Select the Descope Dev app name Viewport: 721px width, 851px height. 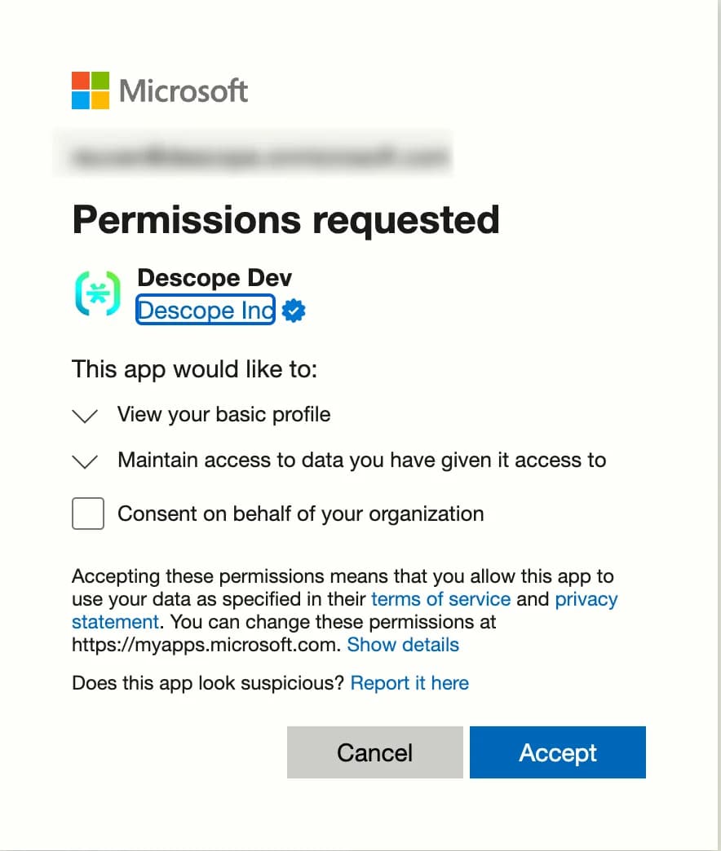coord(215,277)
